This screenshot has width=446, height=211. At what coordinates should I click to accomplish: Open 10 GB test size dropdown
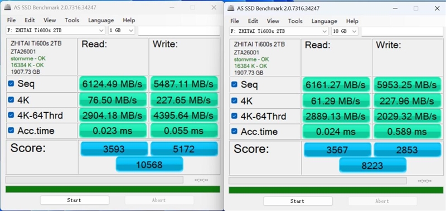click(345, 31)
